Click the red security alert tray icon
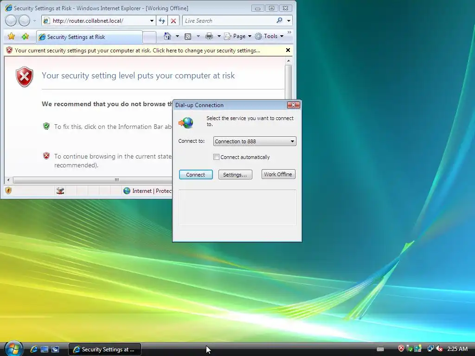This screenshot has height=356, width=475. pos(401,349)
